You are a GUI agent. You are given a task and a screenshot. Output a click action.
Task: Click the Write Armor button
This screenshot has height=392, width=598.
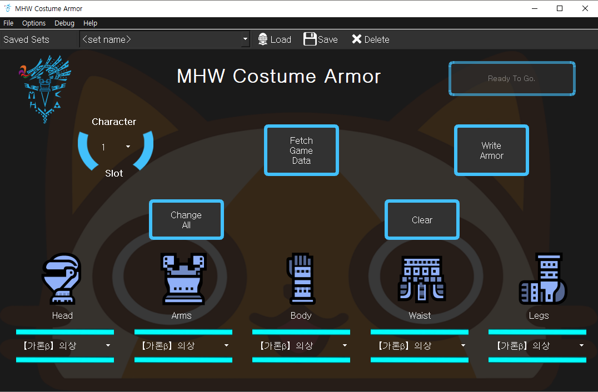[492, 150]
